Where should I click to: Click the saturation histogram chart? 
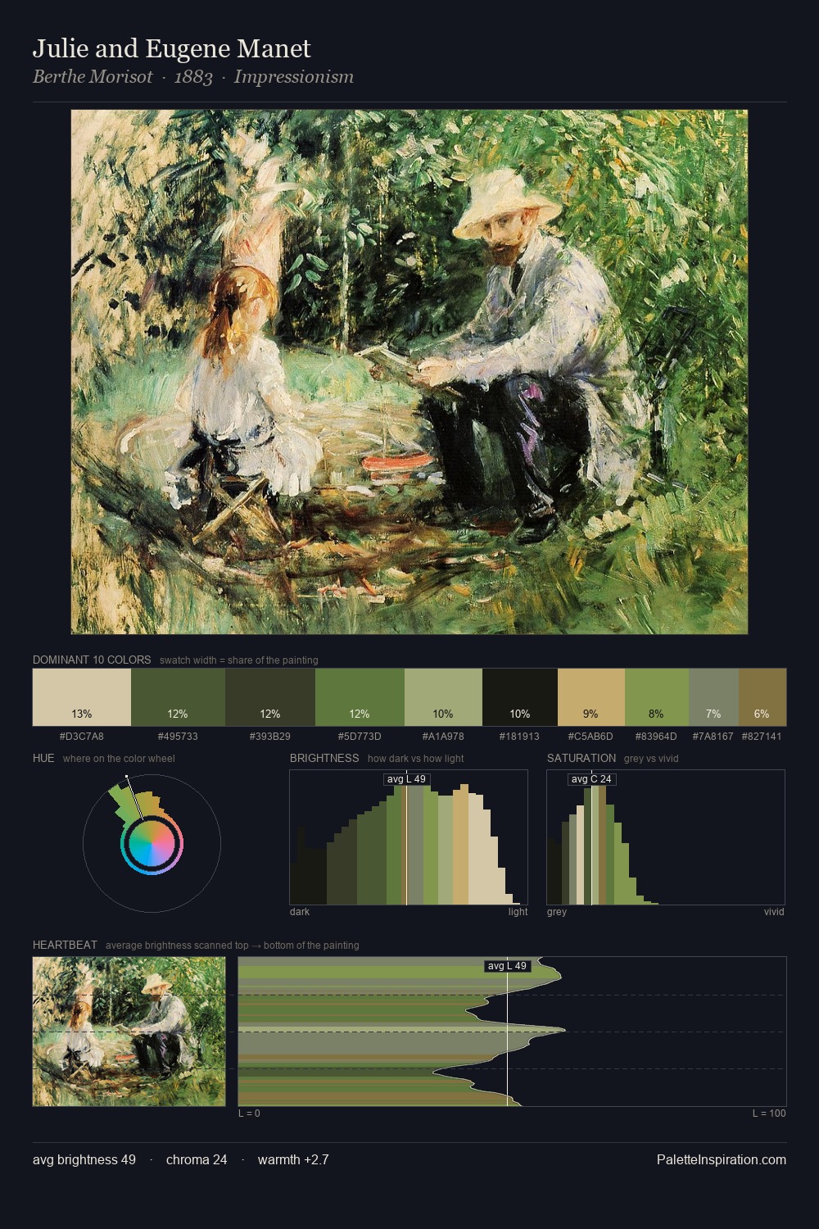(666, 837)
